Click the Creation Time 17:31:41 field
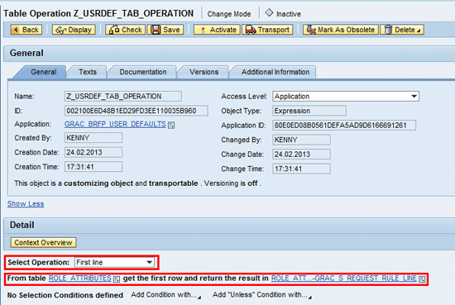Screen dimensions: 455x305 pyautogui.click(x=93, y=167)
